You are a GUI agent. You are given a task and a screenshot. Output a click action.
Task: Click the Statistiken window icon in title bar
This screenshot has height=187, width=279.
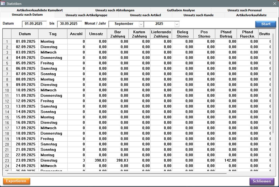coord(3,4)
